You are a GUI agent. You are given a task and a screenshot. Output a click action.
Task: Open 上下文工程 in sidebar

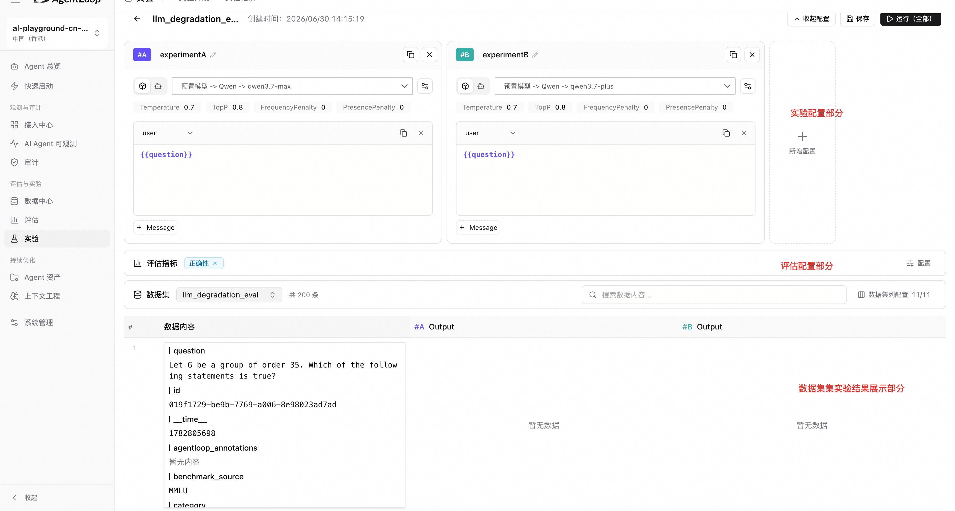[57, 296]
